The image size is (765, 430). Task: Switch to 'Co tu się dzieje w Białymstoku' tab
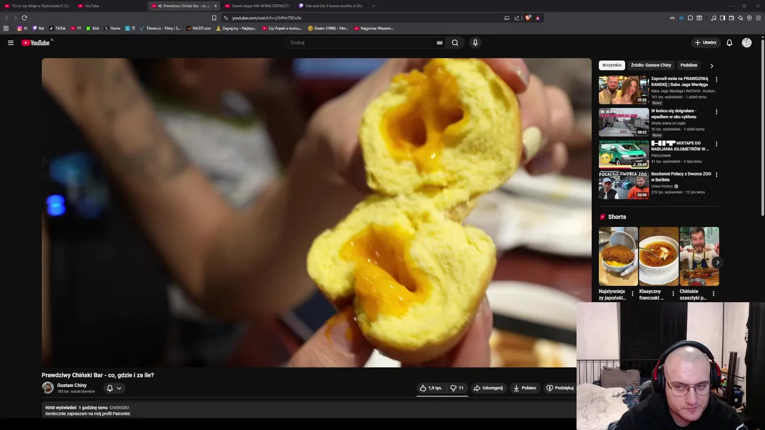tap(37, 6)
